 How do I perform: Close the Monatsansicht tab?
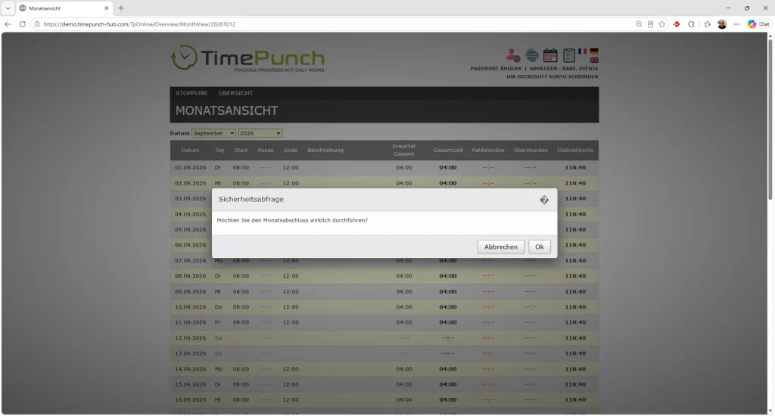[106, 8]
